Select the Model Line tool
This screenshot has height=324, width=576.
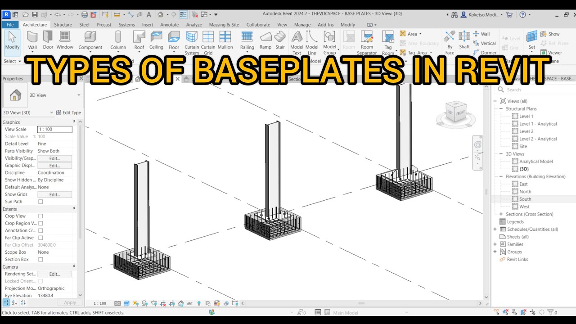[x=312, y=43]
